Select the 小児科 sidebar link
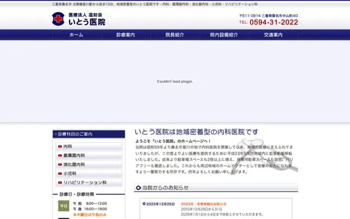This screenshot has width=350, height=219. point(69,174)
